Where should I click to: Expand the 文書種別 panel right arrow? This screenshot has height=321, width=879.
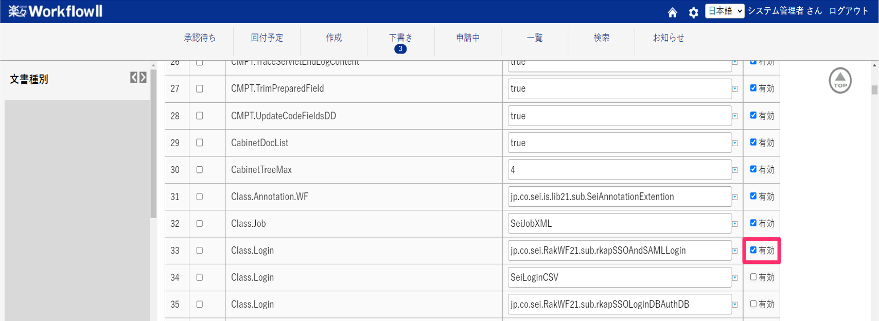(x=143, y=77)
